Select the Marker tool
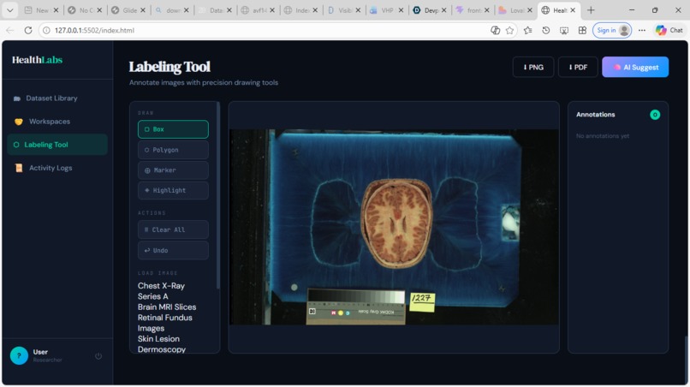Screen dimensions: 690x387 pyautogui.click(x=173, y=170)
